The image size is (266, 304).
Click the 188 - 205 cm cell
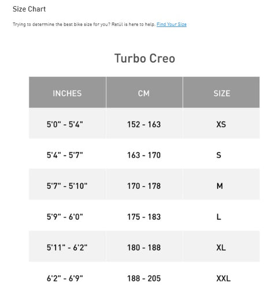[x=144, y=277]
